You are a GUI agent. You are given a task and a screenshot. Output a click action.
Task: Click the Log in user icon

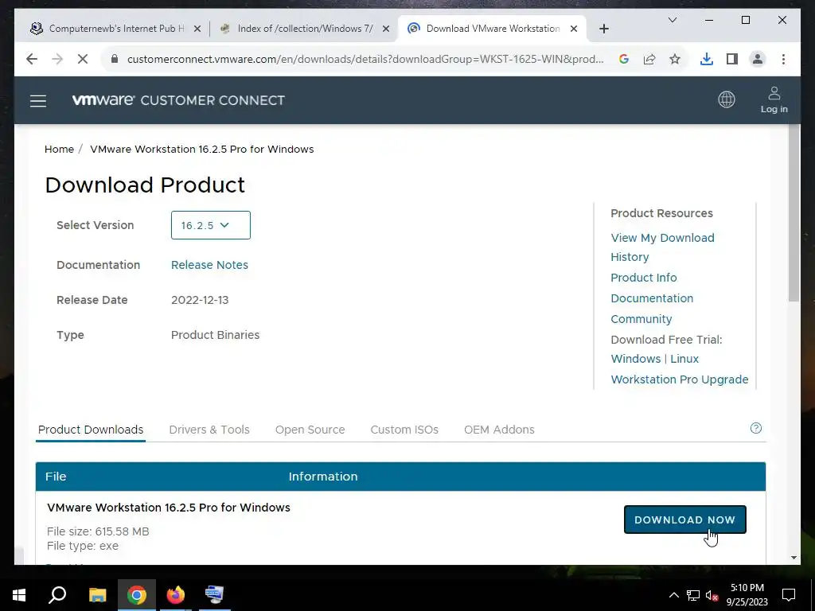(x=774, y=99)
